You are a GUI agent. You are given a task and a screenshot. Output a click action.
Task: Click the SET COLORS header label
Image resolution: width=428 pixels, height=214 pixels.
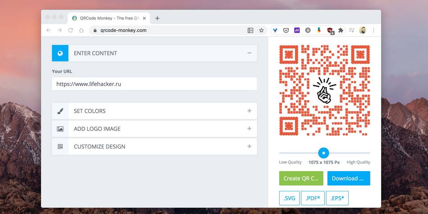[x=90, y=111]
